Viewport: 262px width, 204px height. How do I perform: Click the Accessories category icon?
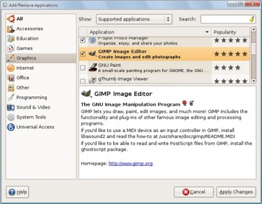click(x=11, y=29)
